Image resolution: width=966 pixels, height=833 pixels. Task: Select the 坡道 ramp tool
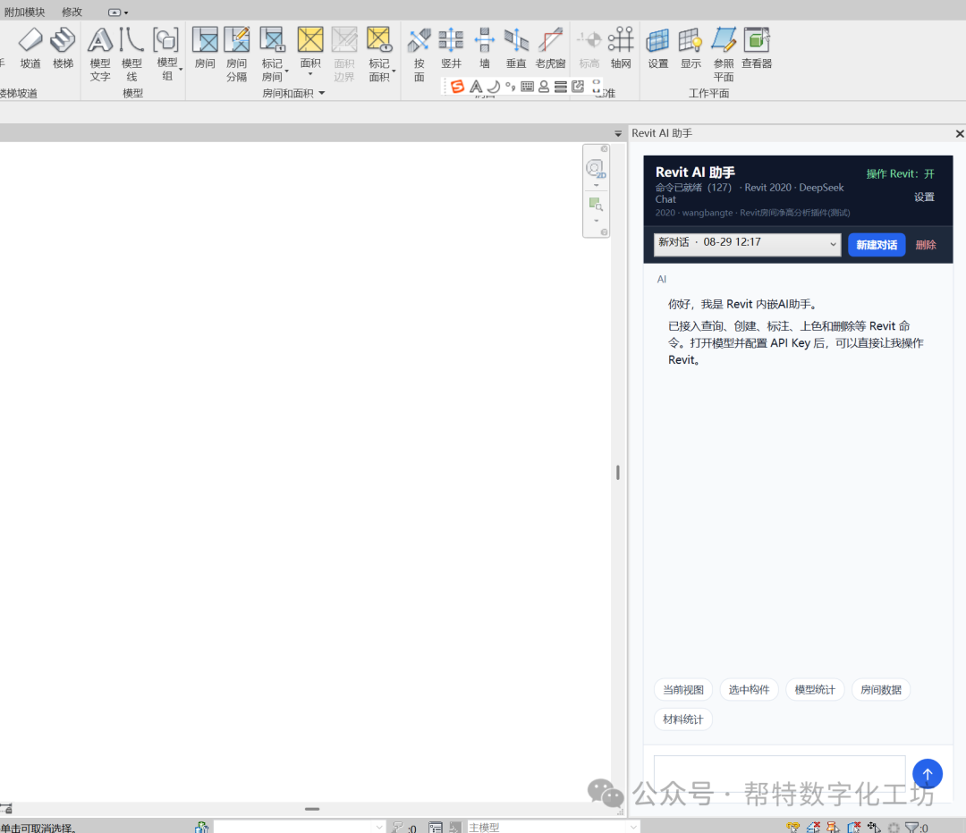click(x=30, y=48)
